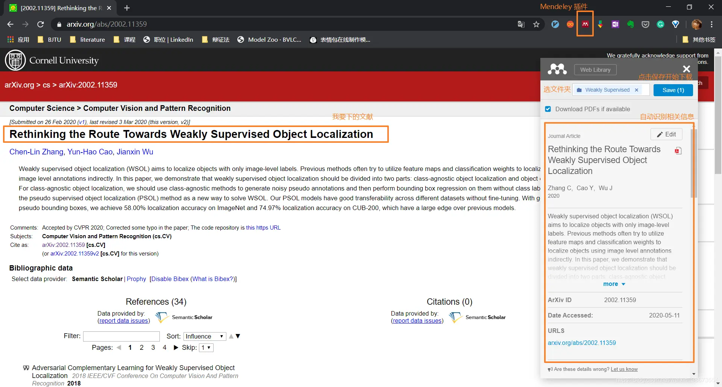Expand the abstract with the more link
This screenshot has height=387, width=722.
(614, 284)
